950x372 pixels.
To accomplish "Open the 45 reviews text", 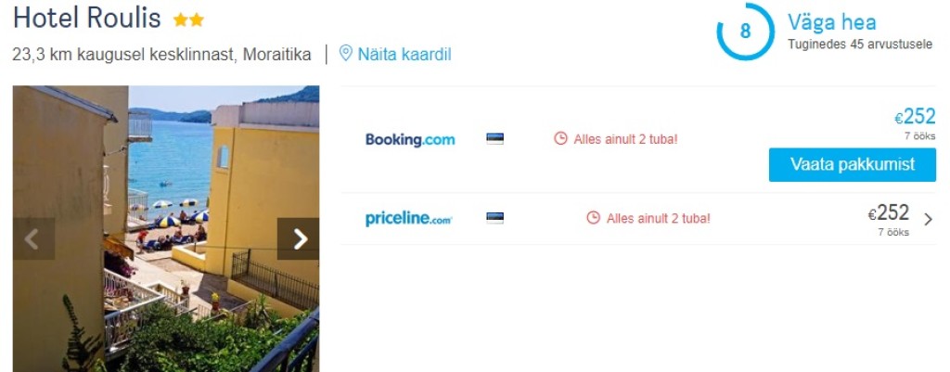I will pyautogui.click(x=860, y=44).
